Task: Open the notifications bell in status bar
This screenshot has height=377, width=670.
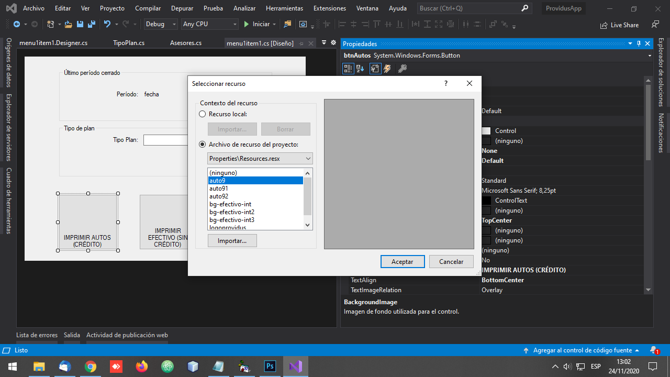Action: click(654, 350)
